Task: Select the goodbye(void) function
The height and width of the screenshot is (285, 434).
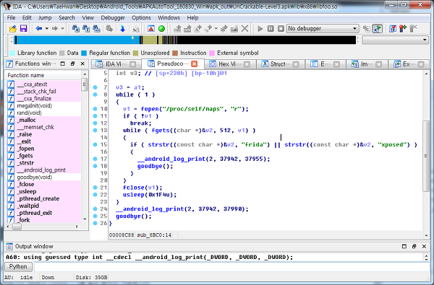Action: pos(34,177)
